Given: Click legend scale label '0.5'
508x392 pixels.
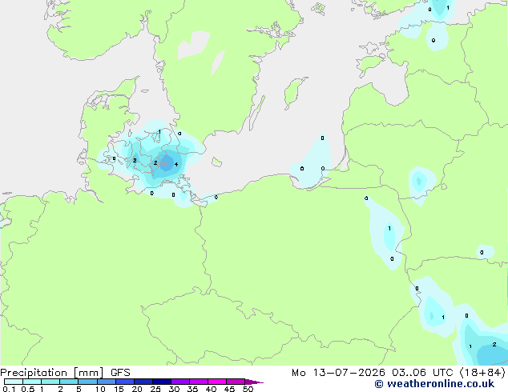Looking at the screenshot, I should point(28,389).
